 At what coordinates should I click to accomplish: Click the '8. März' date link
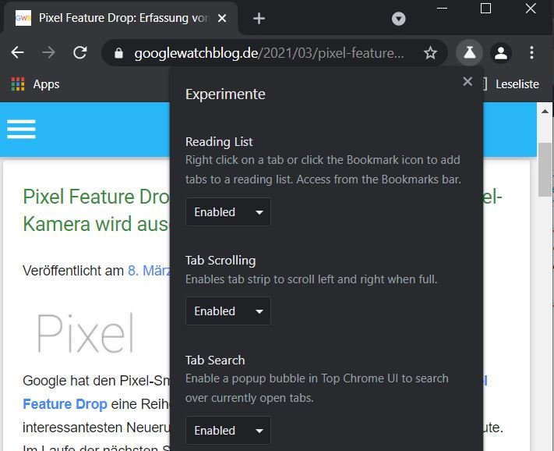(148, 271)
